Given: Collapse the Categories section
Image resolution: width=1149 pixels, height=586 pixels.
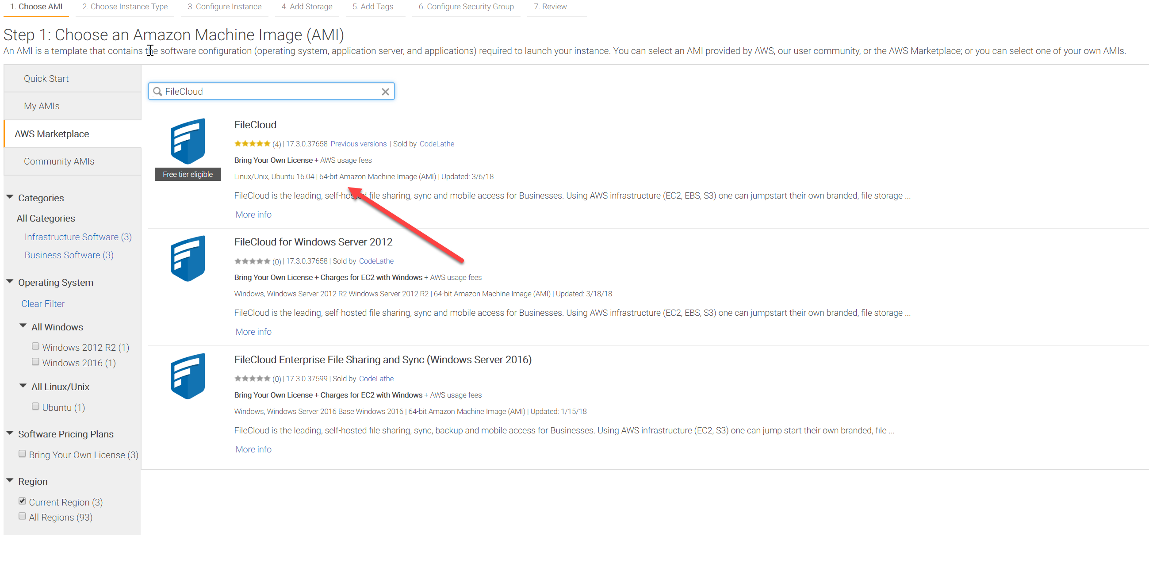Looking at the screenshot, I should 10,197.
